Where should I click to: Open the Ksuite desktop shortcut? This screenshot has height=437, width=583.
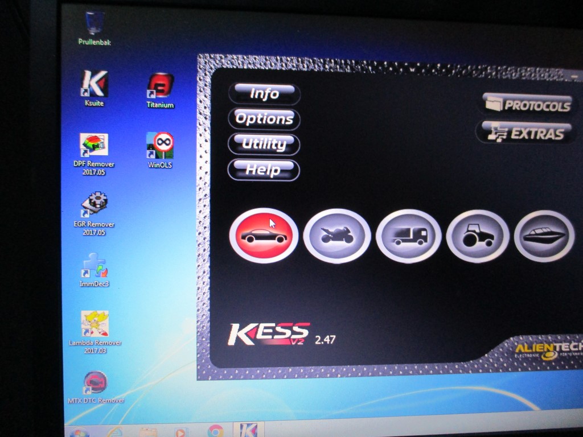(94, 84)
